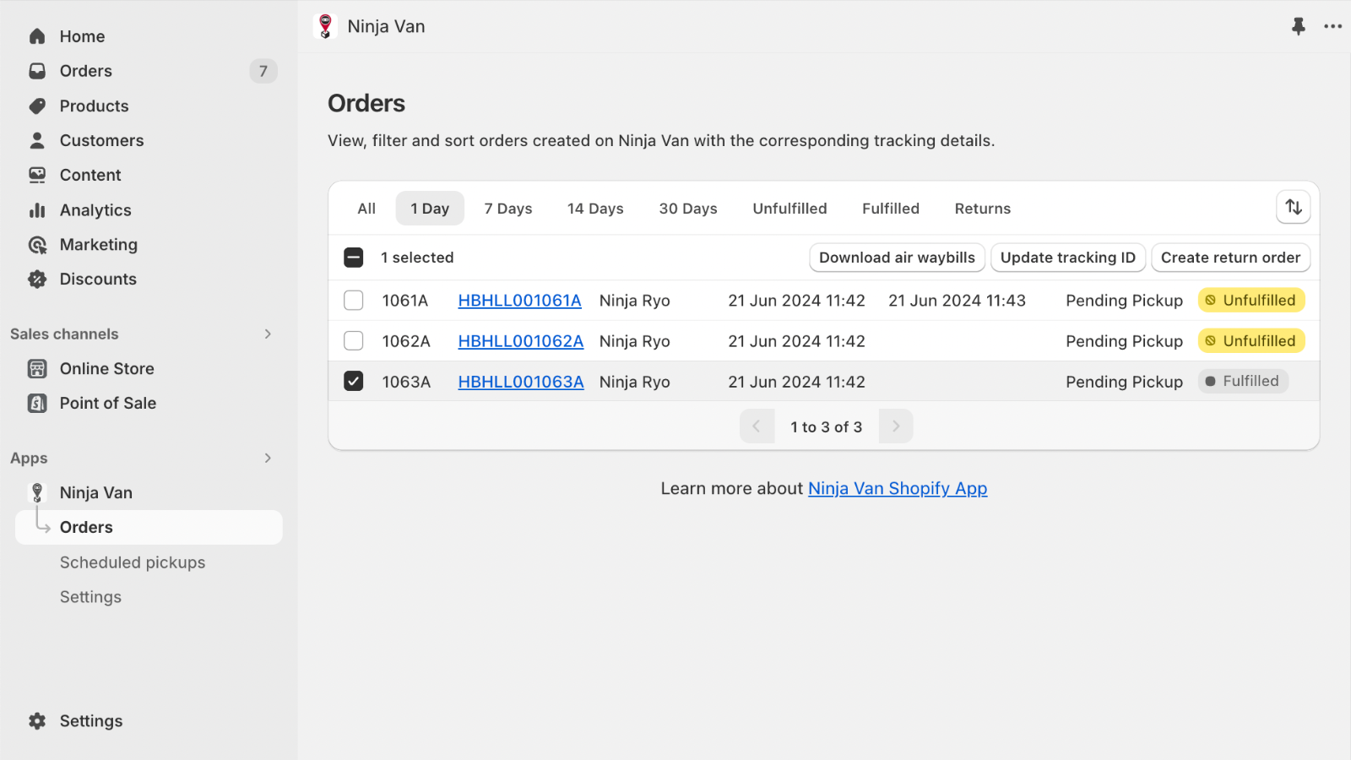Click the Analytics bar chart icon

coord(37,210)
